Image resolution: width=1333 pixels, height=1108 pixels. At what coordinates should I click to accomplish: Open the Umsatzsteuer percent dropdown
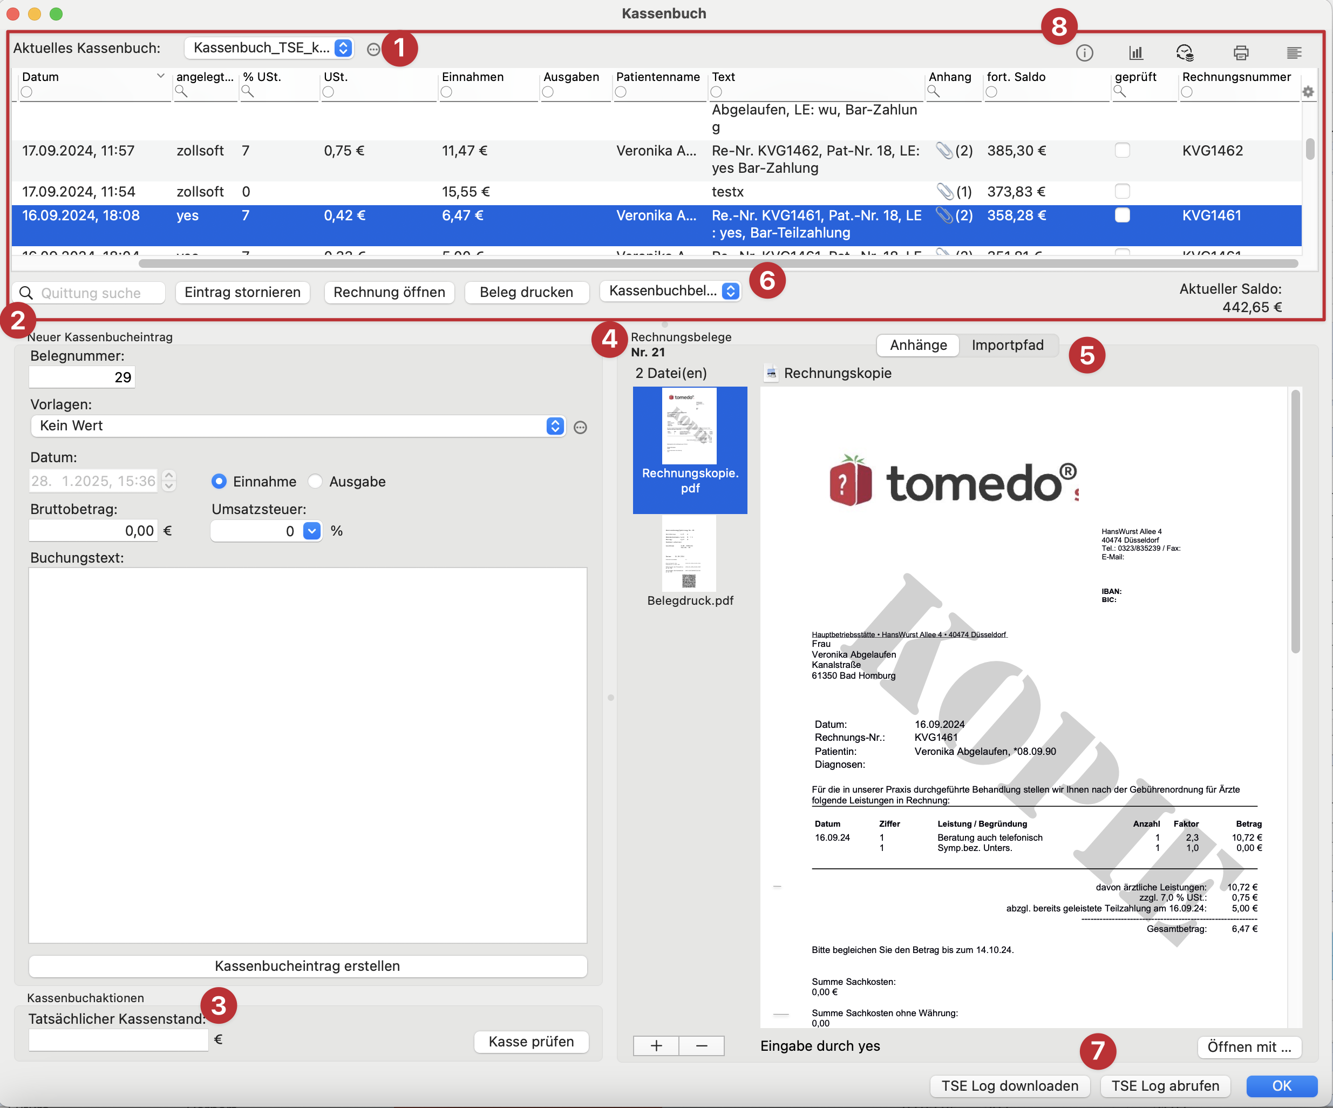[x=312, y=531]
